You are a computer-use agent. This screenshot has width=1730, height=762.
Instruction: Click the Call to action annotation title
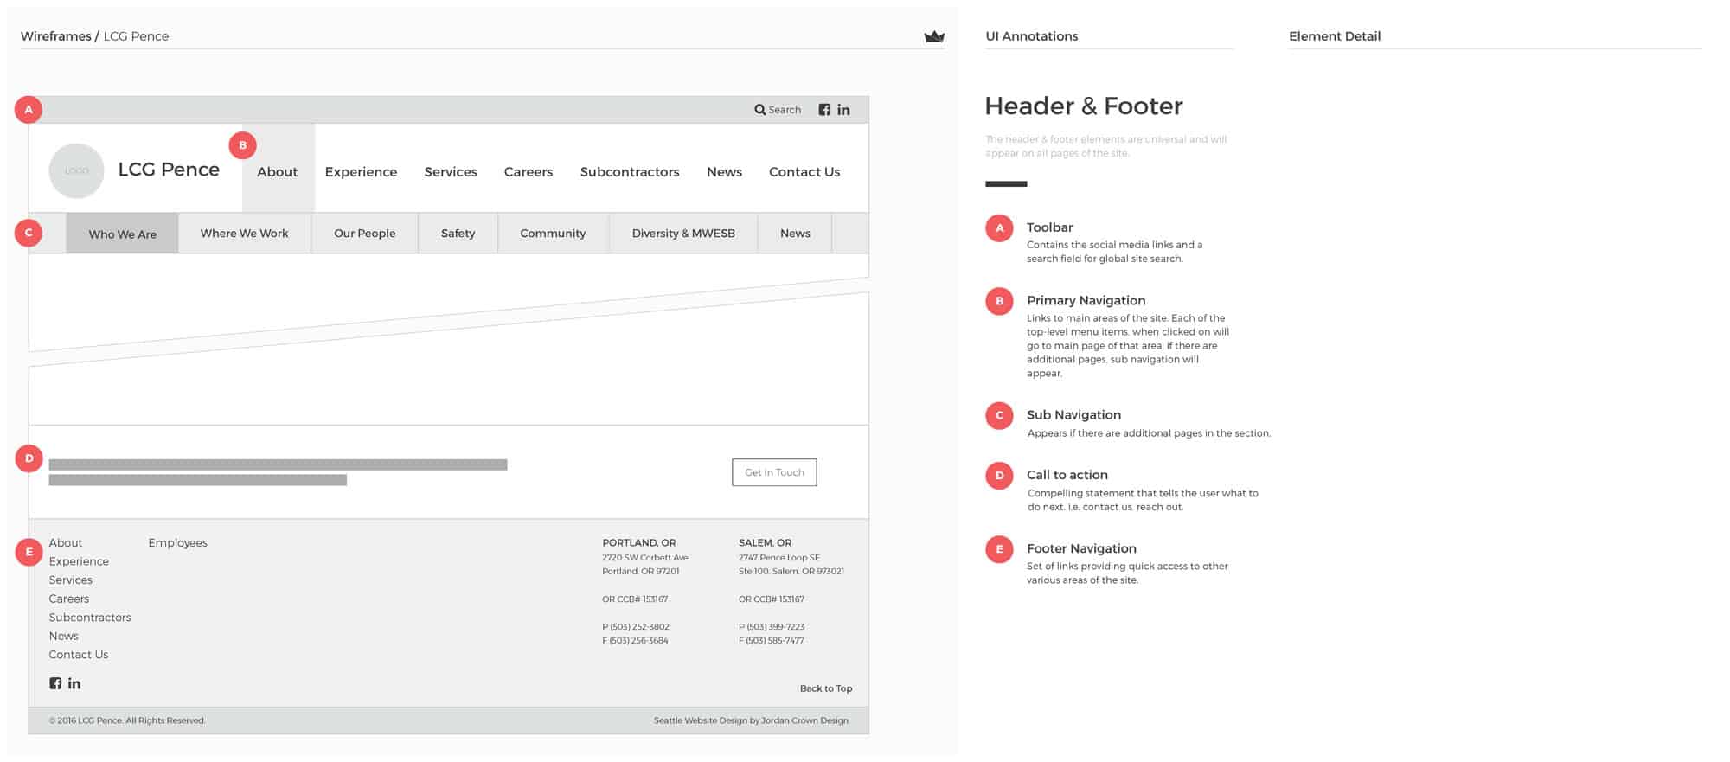click(1067, 475)
